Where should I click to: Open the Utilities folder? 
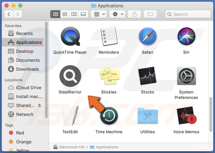pyautogui.click(x=148, y=116)
